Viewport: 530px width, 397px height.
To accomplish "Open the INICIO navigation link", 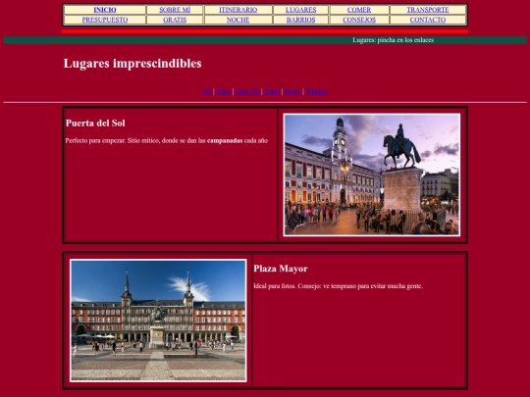I will (105, 10).
